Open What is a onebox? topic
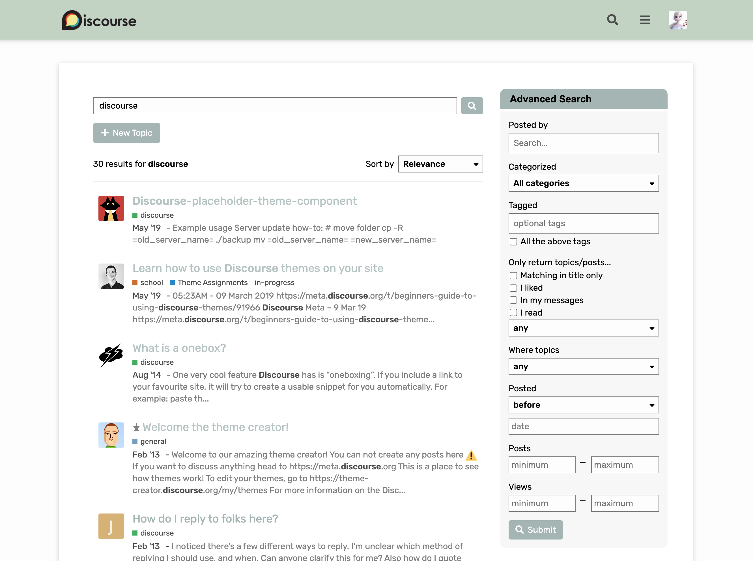The image size is (753, 561). [179, 348]
